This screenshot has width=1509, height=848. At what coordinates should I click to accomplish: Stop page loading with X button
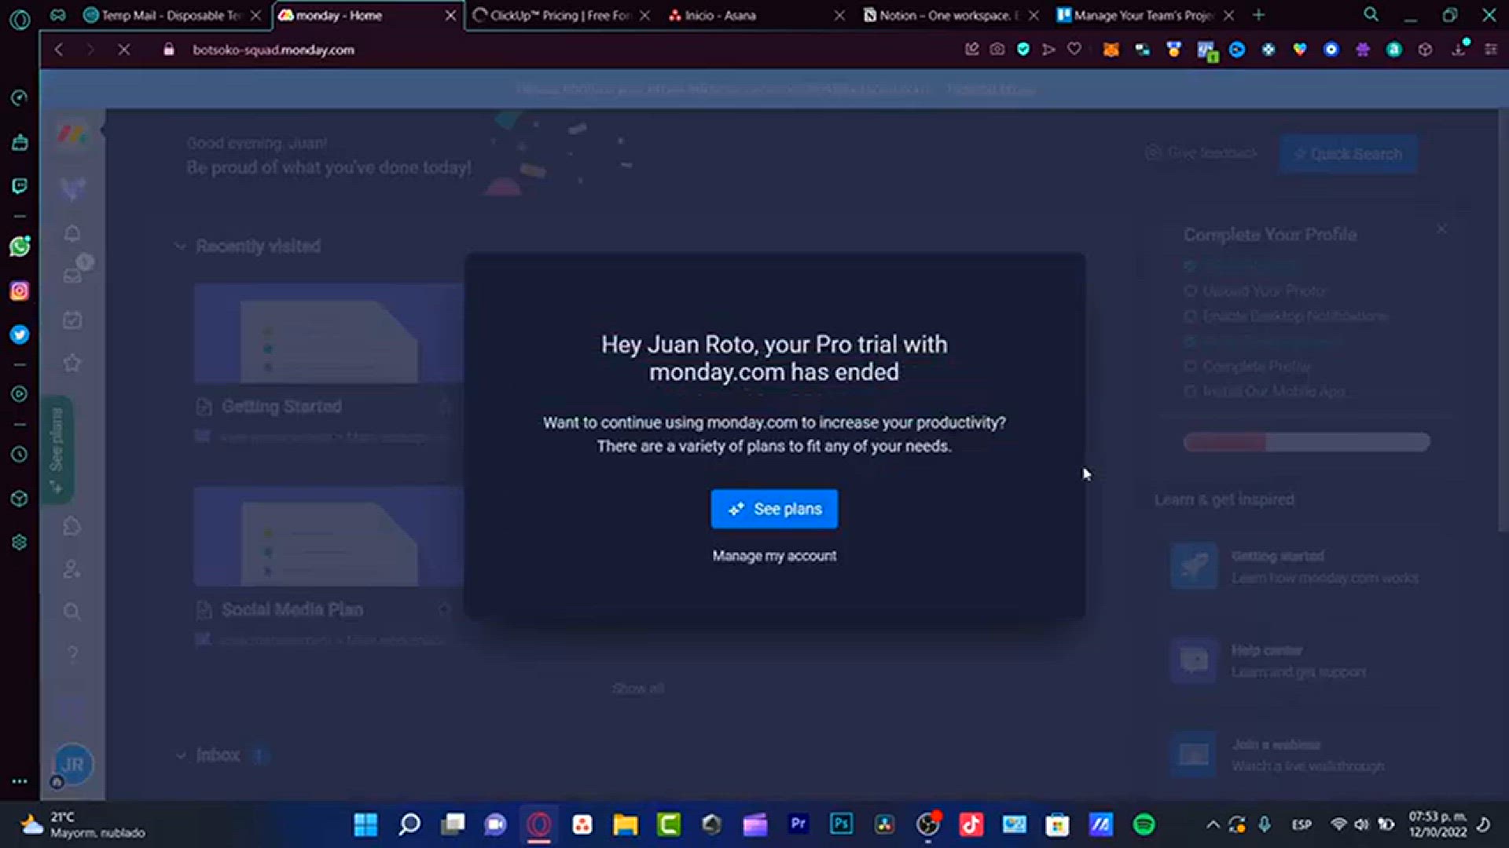click(123, 49)
